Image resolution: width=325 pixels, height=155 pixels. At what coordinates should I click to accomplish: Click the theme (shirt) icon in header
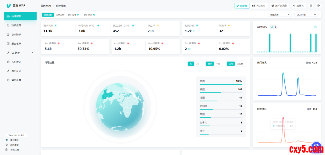tap(311, 6)
